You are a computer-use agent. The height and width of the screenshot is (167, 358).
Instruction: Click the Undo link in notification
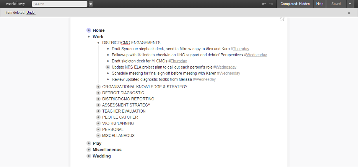click(31, 13)
